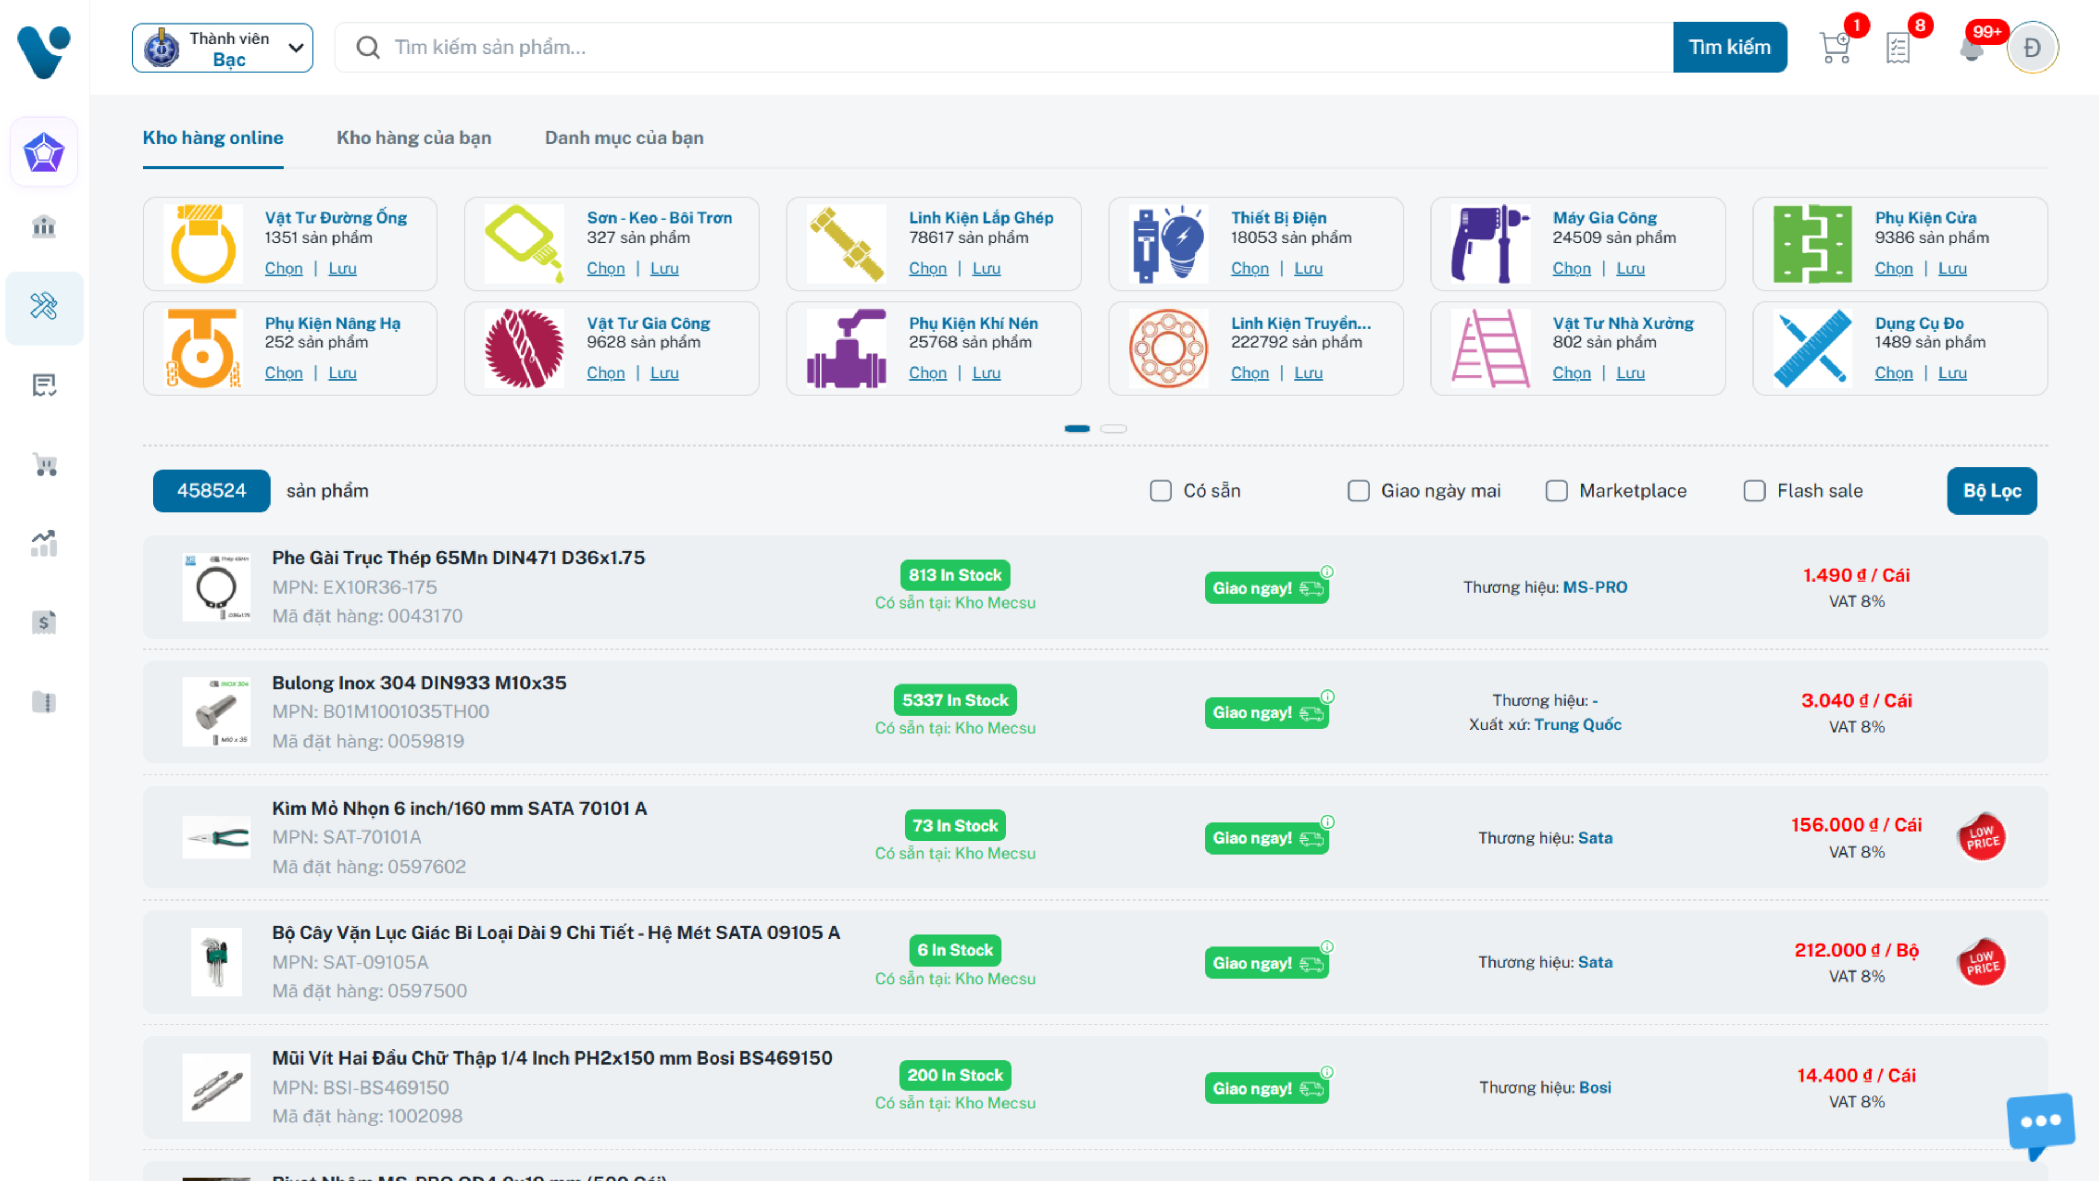This screenshot has height=1181, width=2099.
Task: Enable the Giao ngày mai checkbox
Action: (1358, 490)
